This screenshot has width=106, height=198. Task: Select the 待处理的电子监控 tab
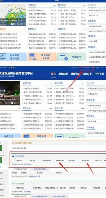(x=20, y=169)
